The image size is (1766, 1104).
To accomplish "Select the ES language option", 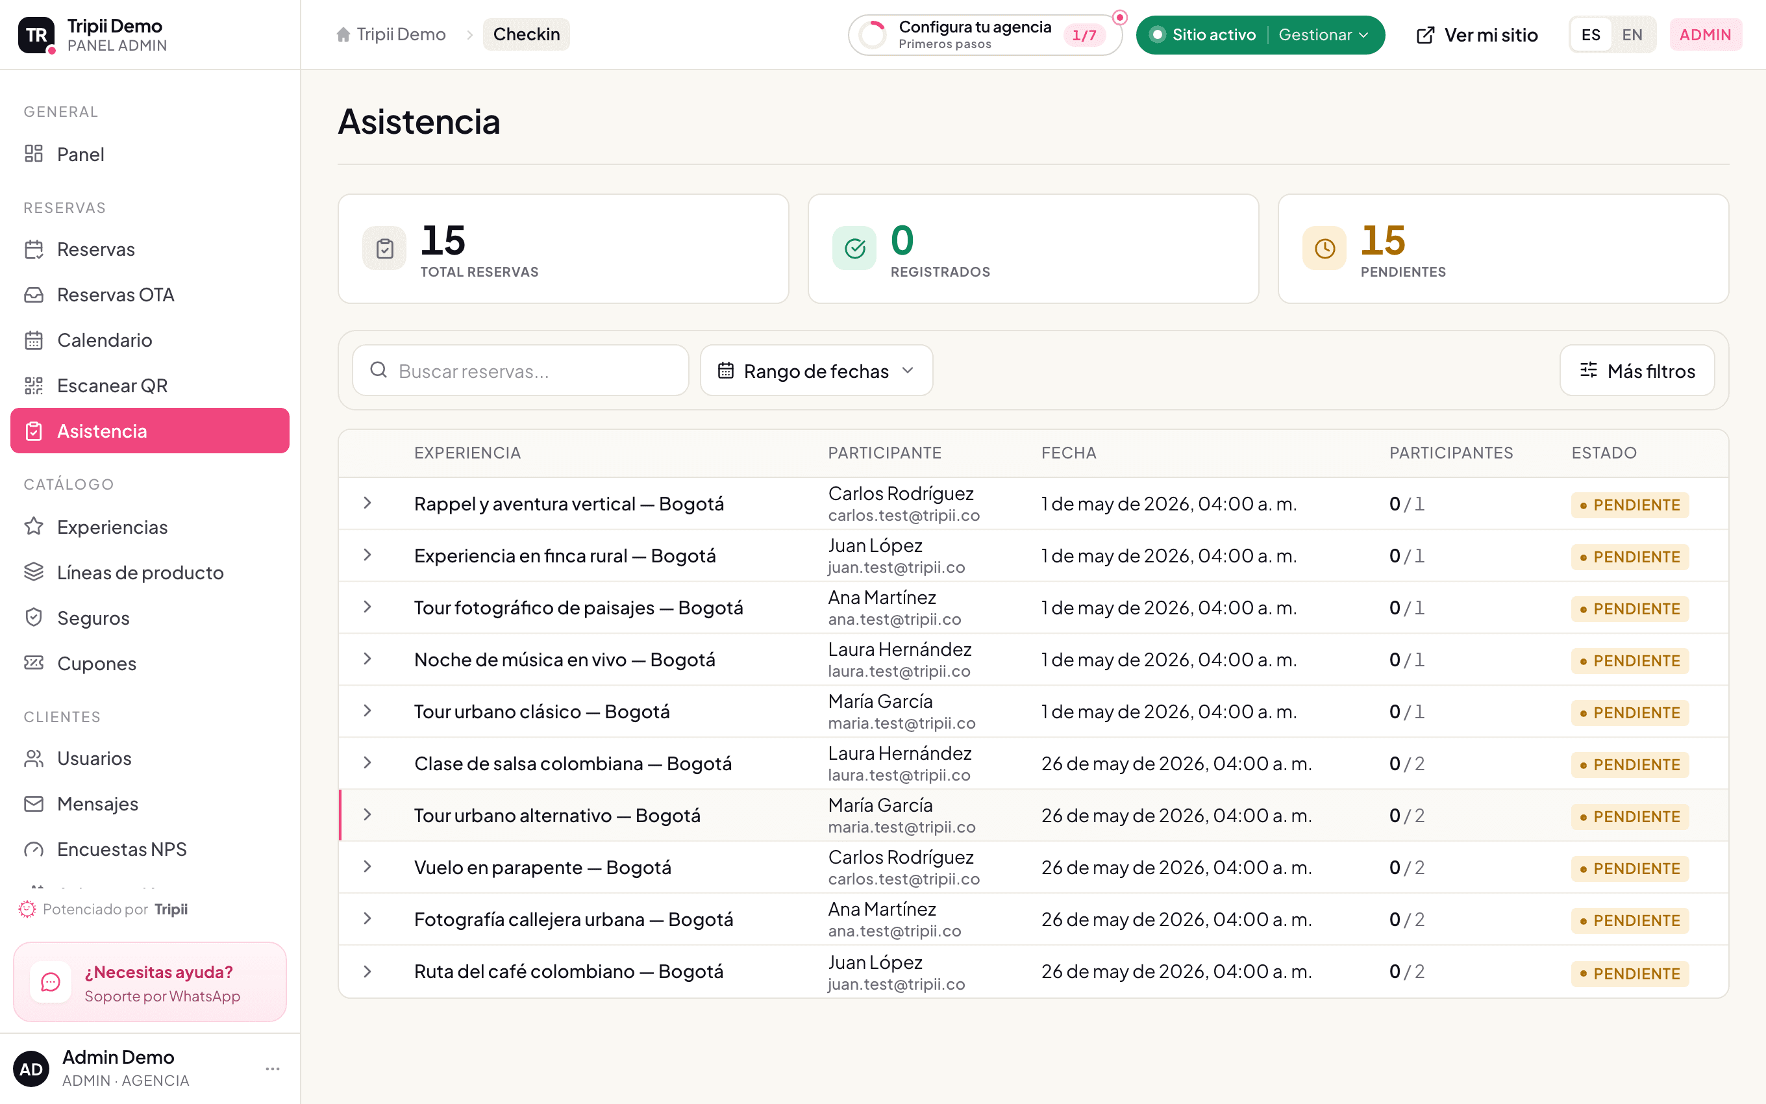I will tap(1591, 34).
